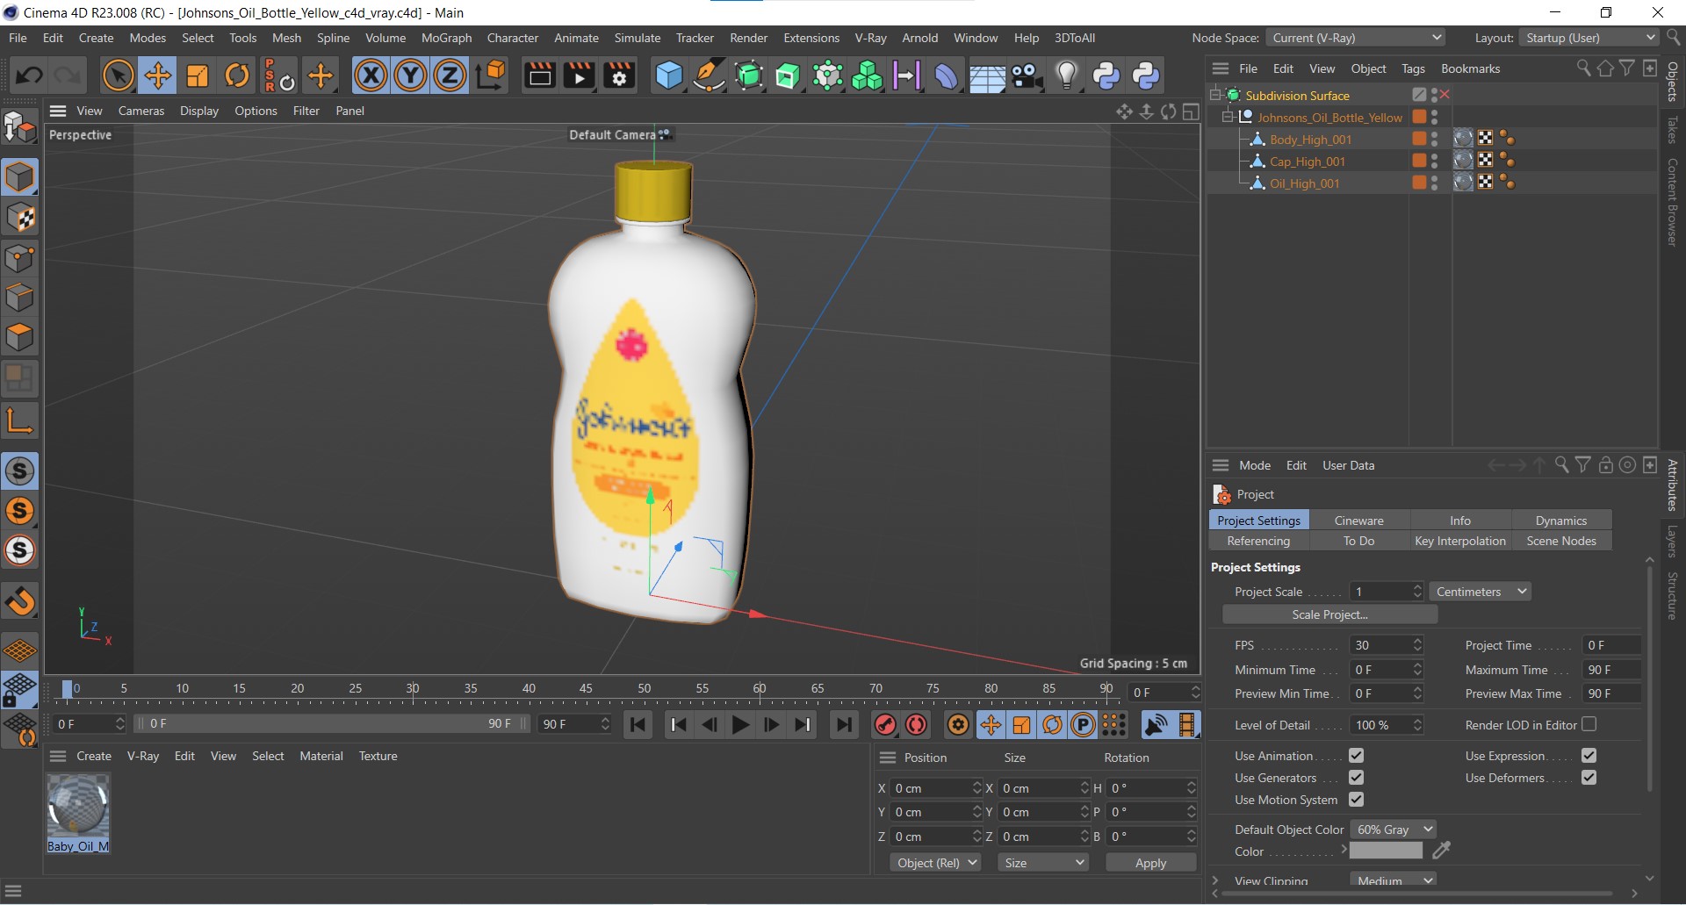The width and height of the screenshot is (1686, 905).
Task: Open Size mode dropdown
Action: click(x=1044, y=863)
